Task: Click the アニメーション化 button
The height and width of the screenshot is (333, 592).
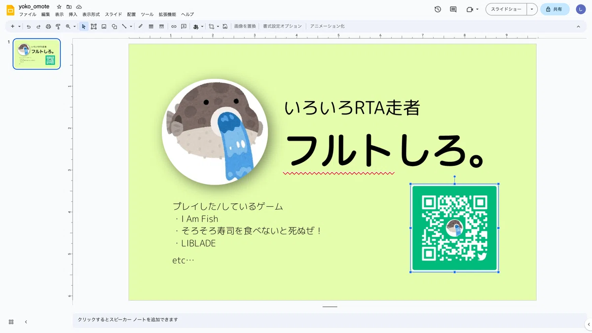Action: click(327, 26)
